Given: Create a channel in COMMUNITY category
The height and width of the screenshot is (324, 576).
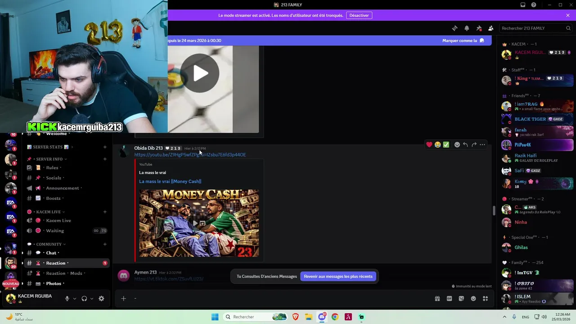Looking at the screenshot, I should (x=105, y=244).
